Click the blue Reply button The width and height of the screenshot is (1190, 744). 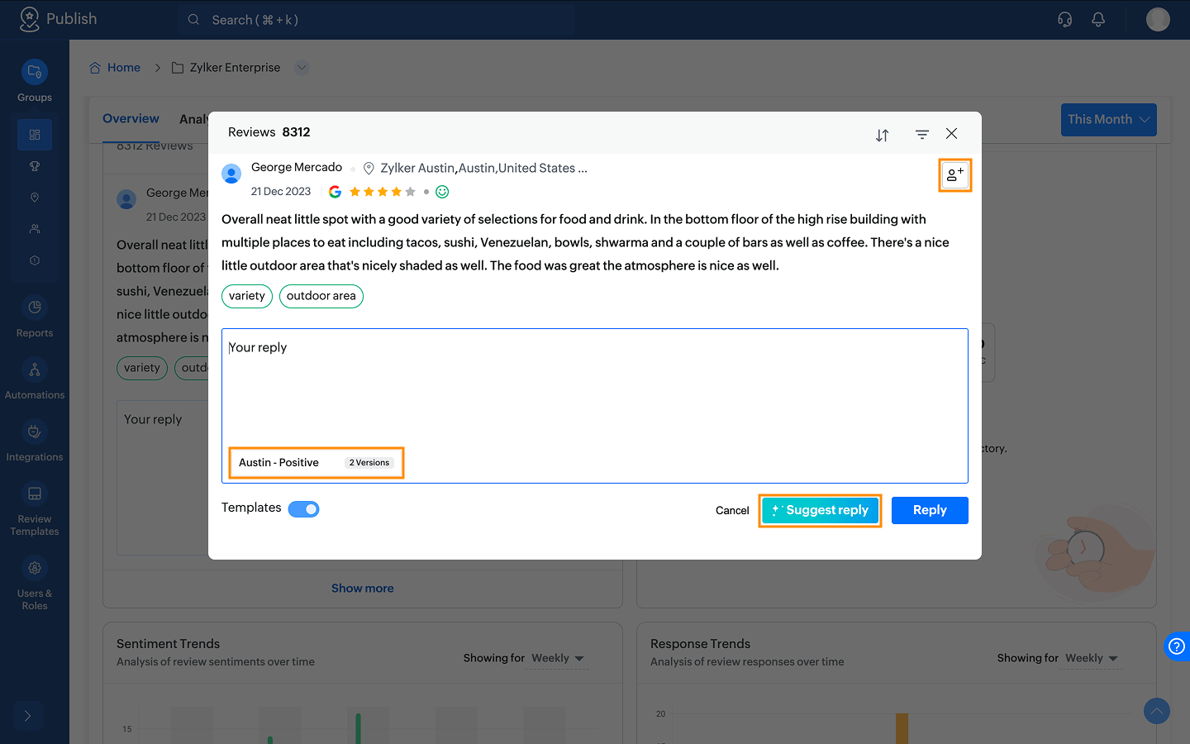pos(930,510)
